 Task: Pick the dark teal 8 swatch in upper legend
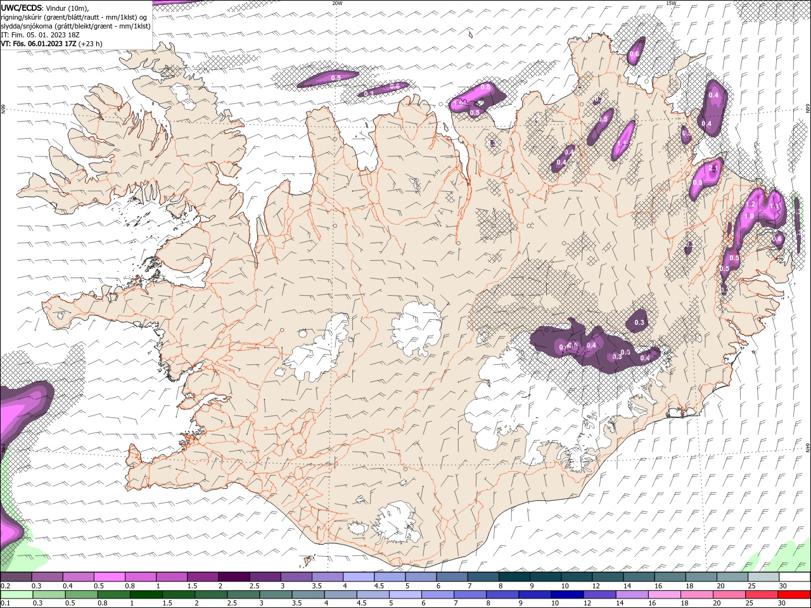(x=514, y=577)
